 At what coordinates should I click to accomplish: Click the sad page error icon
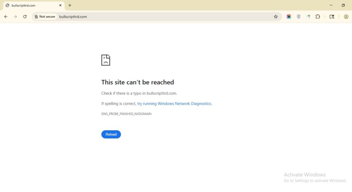(x=106, y=60)
